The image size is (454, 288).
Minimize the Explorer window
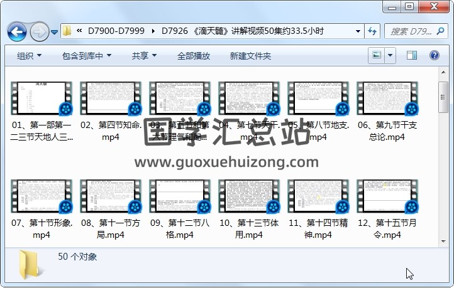coord(392,7)
